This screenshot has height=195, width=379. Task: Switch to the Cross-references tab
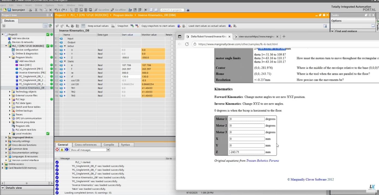(x=86, y=145)
